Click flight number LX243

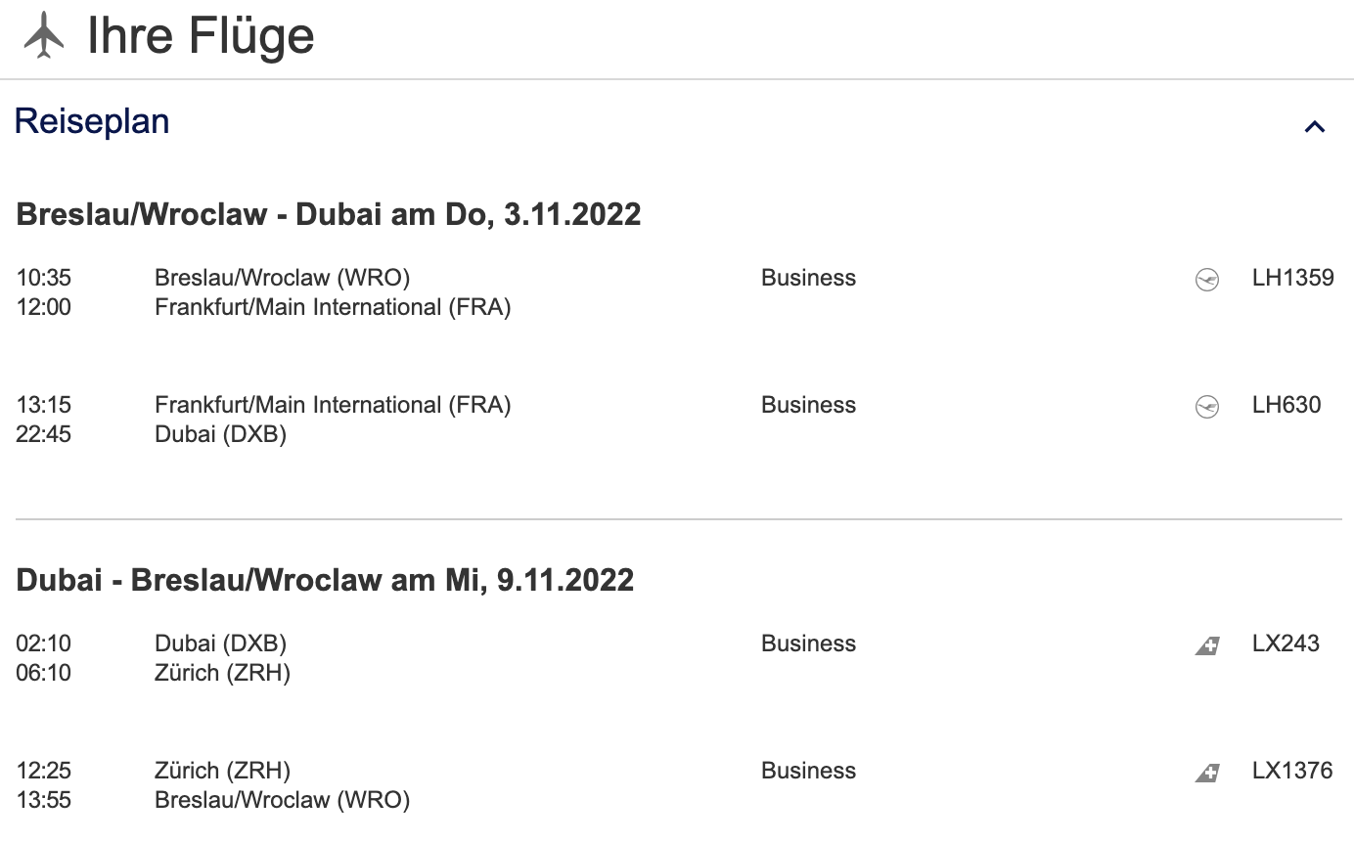tap(1286, 643)
